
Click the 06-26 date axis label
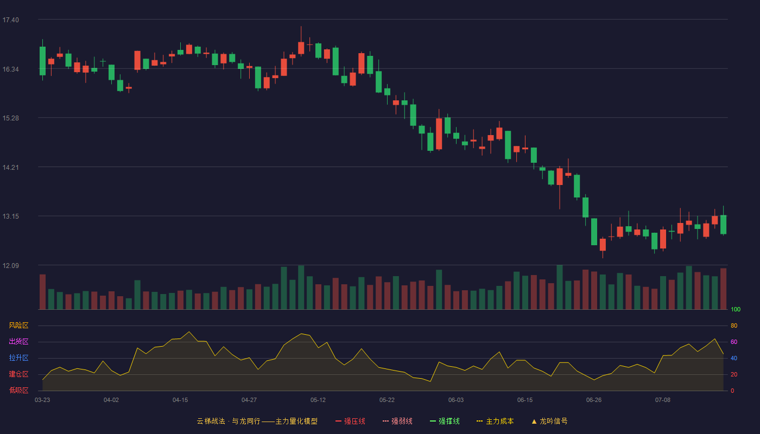594,400
